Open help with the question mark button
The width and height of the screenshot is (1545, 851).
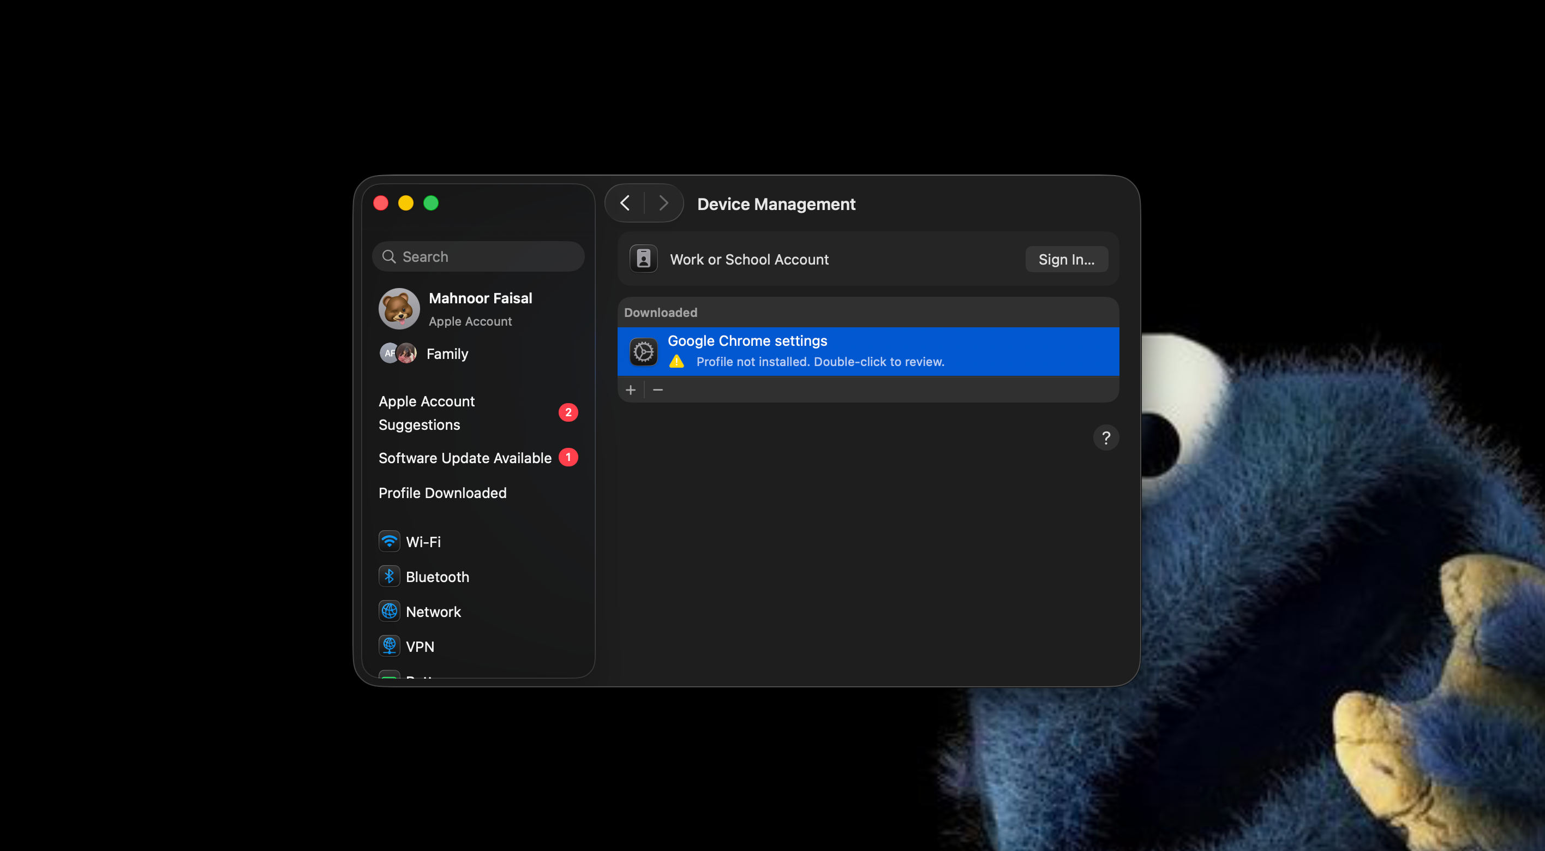point(1106,438)
